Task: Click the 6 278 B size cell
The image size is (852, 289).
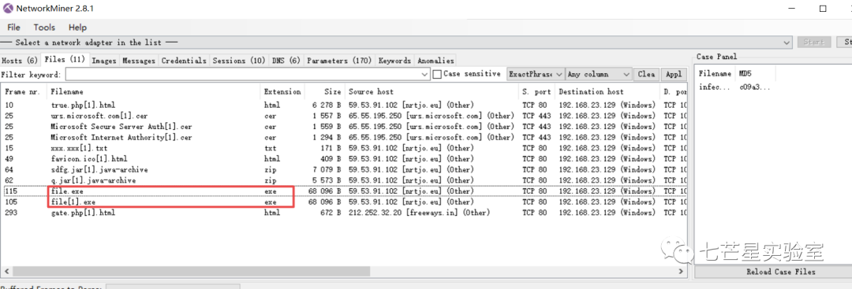Action: (x=326, y=105)
